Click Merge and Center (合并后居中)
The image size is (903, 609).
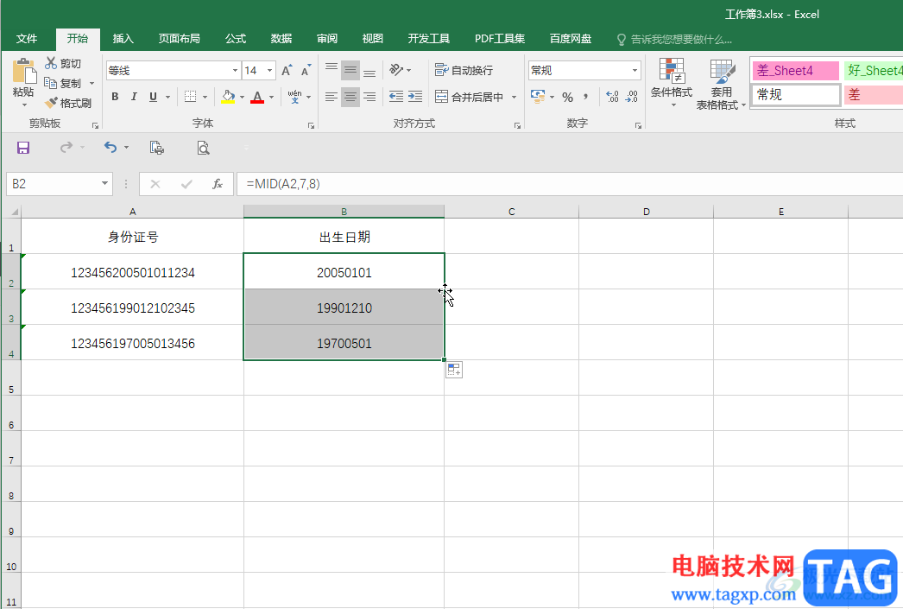470,97
